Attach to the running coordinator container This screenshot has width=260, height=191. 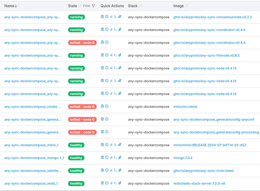tap(120, 29)
